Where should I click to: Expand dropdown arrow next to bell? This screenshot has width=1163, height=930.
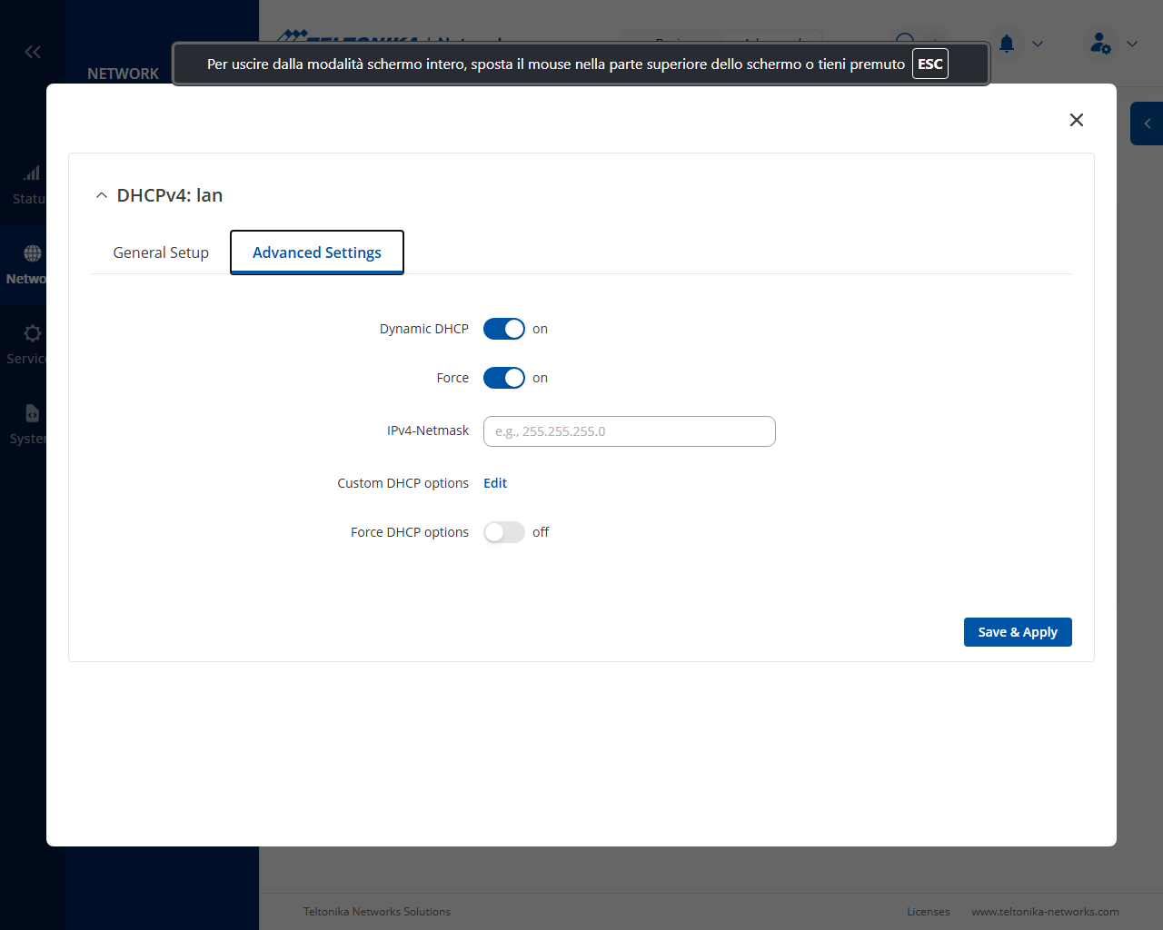click(x=1038, y=44)
